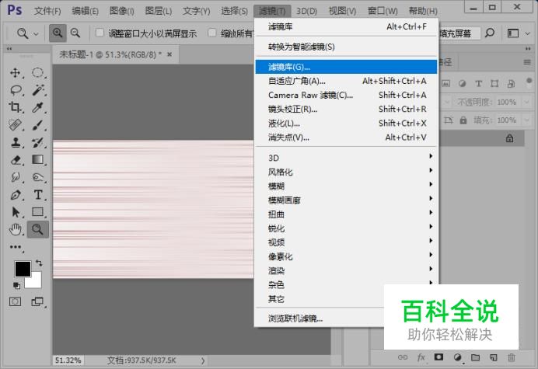The width and height of the screenshot is (538, 369).
Task: Close the 未标题-1 document tab
Action: 169,54
